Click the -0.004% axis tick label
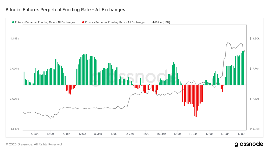Image resolution: width=269 pixels, height=151 pixels. coord(14,99)
